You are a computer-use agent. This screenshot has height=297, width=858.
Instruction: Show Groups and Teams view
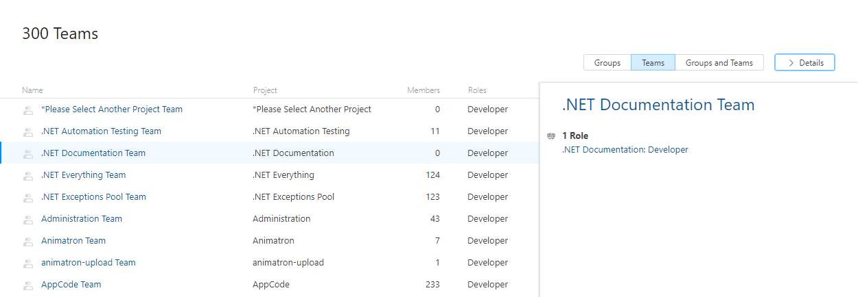719,62
